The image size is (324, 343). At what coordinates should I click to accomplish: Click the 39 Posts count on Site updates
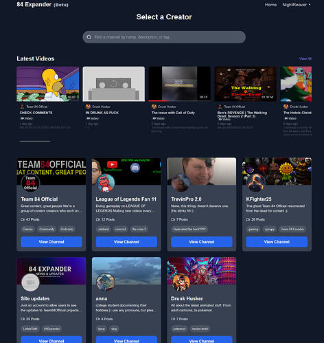(x=30, y=319)
